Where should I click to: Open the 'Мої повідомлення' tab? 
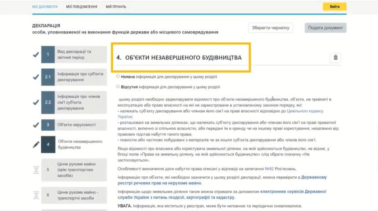(x=82, y=7)
